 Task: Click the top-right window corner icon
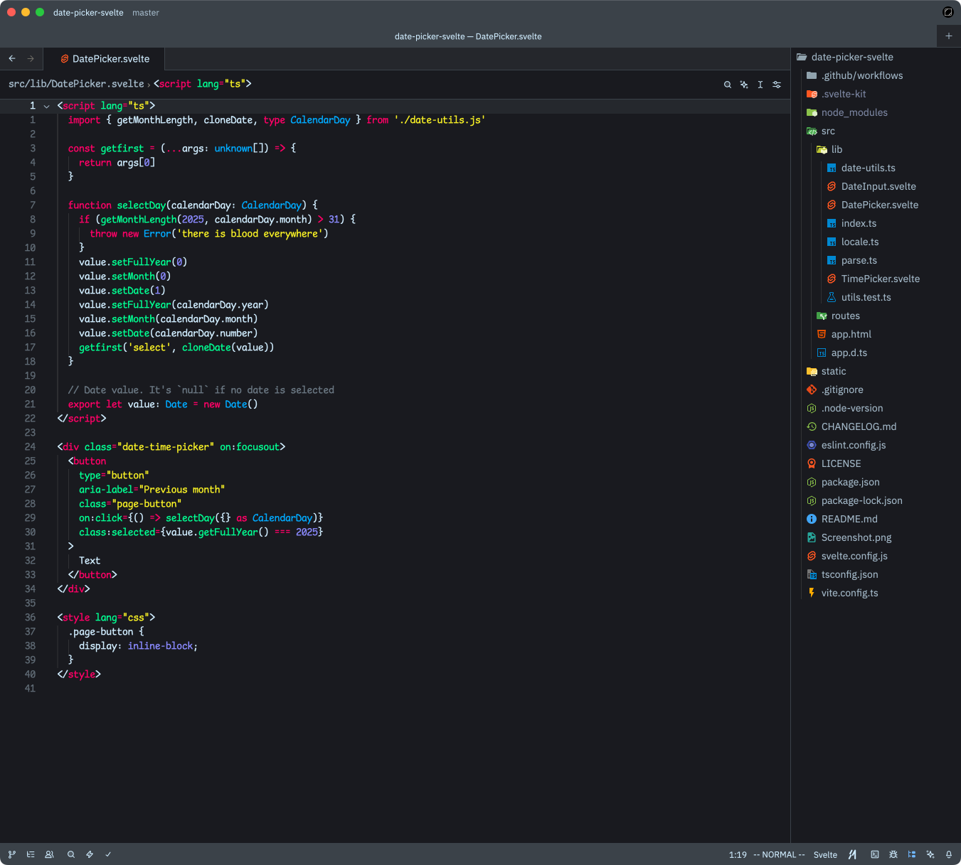(948, 12)
